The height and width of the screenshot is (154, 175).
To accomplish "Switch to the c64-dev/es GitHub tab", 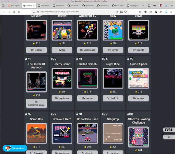I will 73,5.
